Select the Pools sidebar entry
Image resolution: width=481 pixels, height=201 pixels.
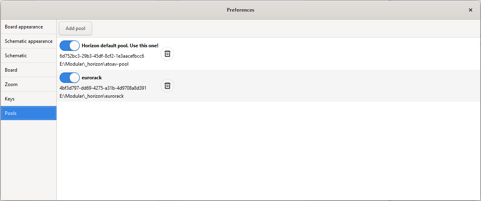[28, 113]
